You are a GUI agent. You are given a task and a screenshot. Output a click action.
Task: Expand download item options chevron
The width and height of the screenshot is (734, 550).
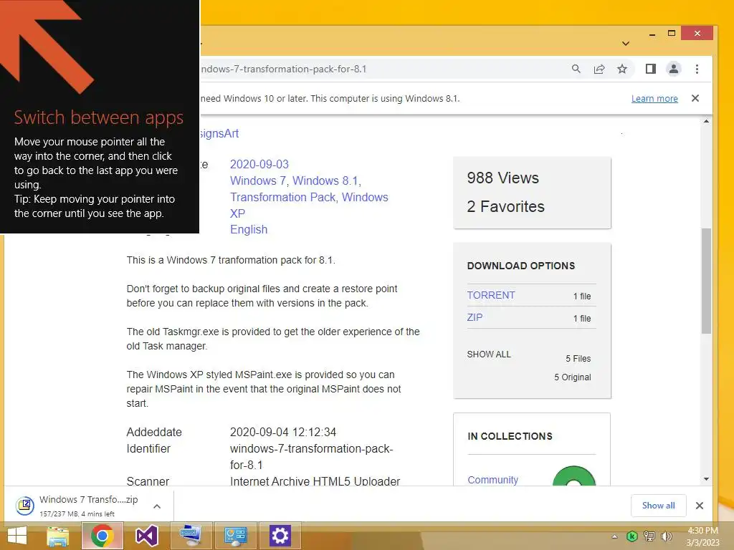point(157,506)
